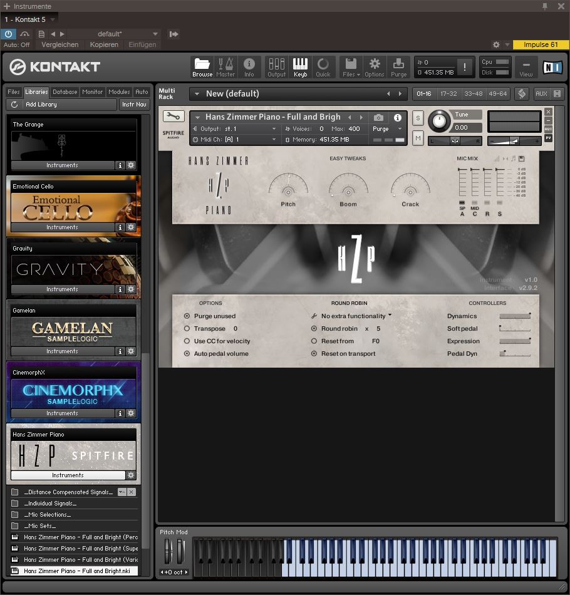This screenshot has width=570, height=595.
Task: Open the Files disk menu
Action: [351, 67]
